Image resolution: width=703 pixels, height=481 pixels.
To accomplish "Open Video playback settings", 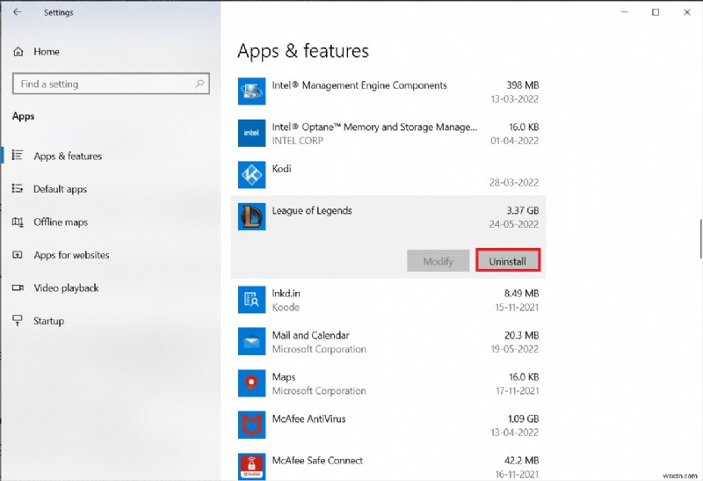I will point(66,288).
